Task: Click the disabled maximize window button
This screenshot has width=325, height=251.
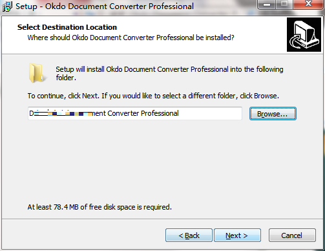Action: pyautogui.click(x=284, y=5)
